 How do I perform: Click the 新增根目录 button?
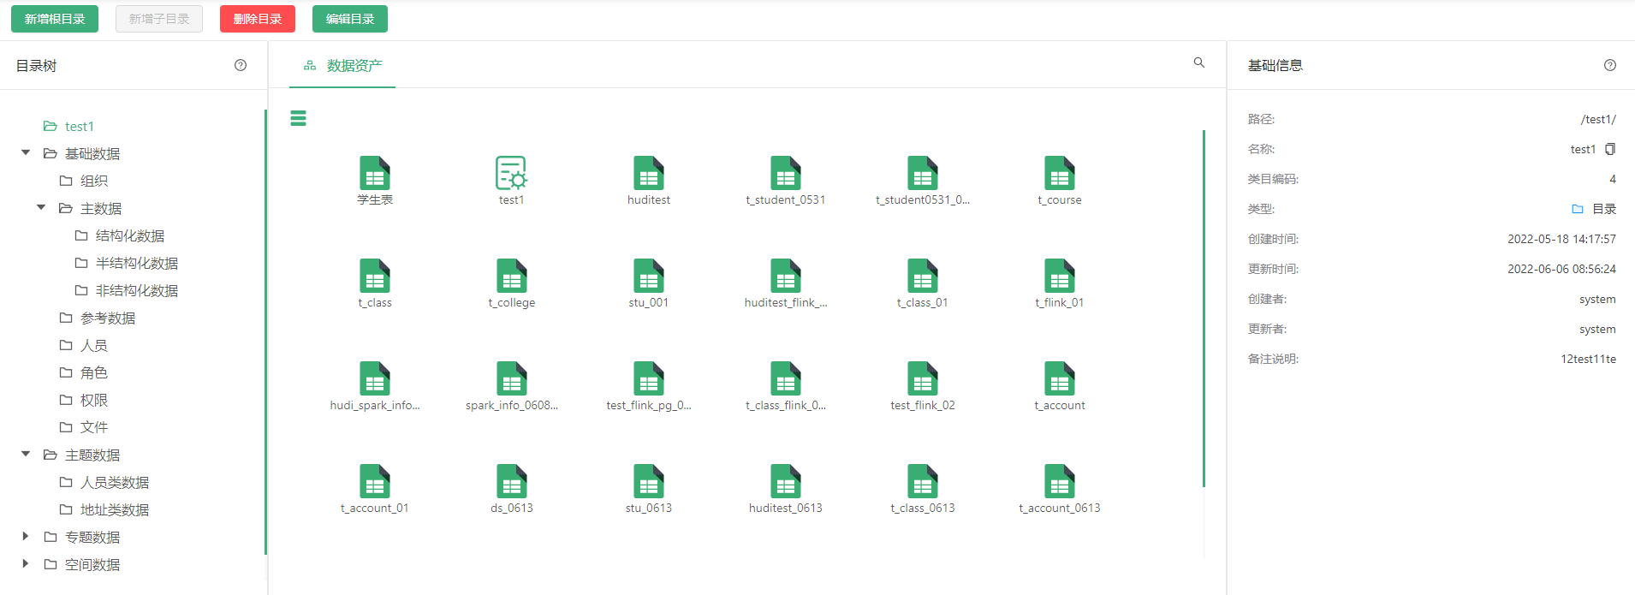[55, 19]
